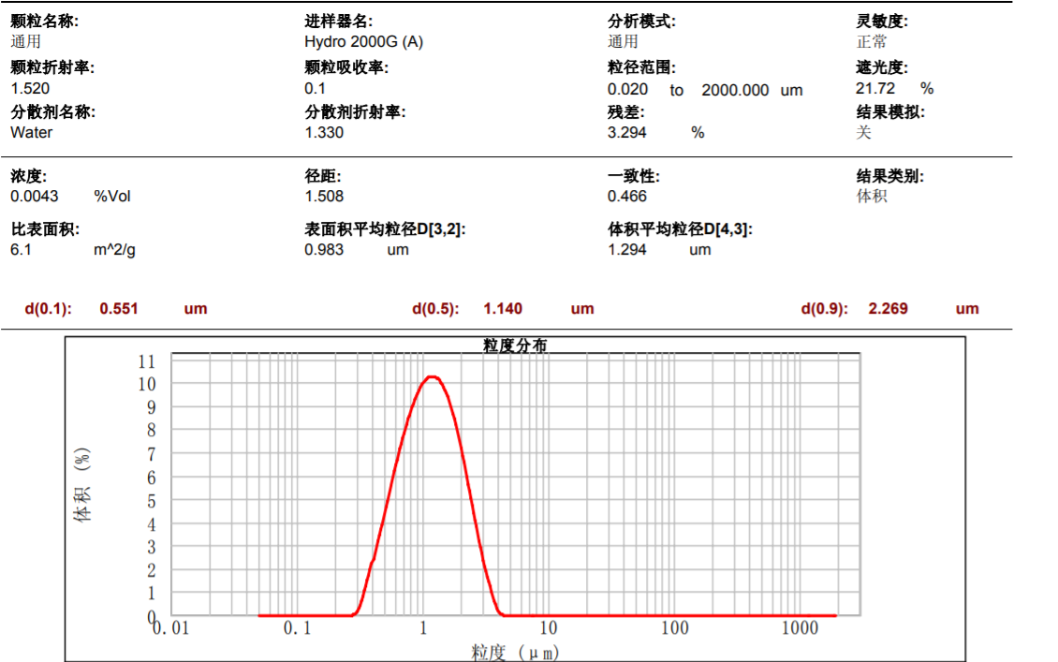This screenshot has height=662, width=1058.
Task: Click the specific surface area value 6.1
Action: (x=21, y=249)
